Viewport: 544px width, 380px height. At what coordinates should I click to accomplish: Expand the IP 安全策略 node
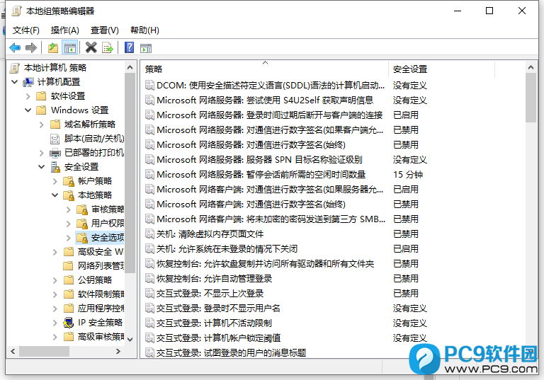point(55,323)
